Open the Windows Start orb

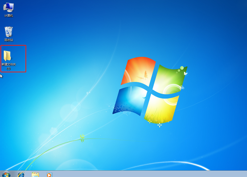(6, 174)
